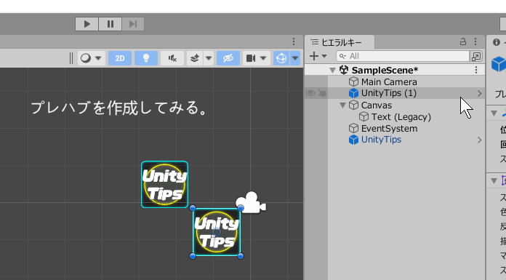Toggle scene audio mute button

(172, 58)
